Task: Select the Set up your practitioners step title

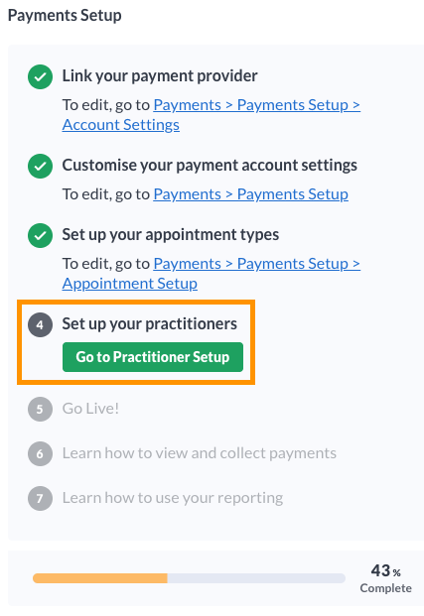Action: (150, 323)
